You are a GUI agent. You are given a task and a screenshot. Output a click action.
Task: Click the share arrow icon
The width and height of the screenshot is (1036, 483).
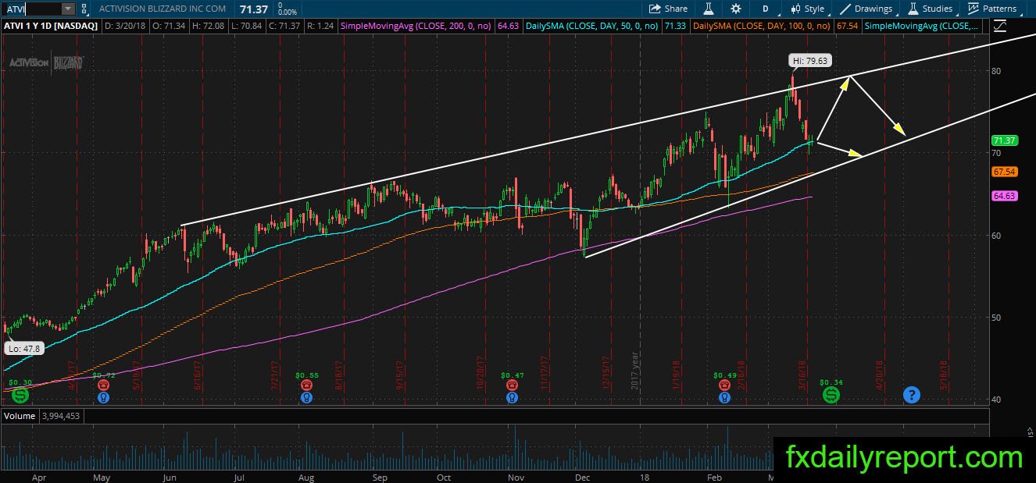[655, 9]
